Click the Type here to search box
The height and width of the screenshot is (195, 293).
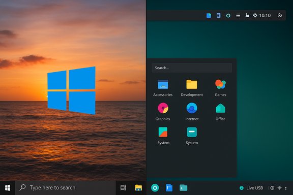click(66, 188)
